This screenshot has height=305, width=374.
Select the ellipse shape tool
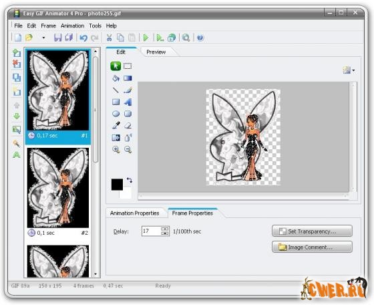coord(116,114)
